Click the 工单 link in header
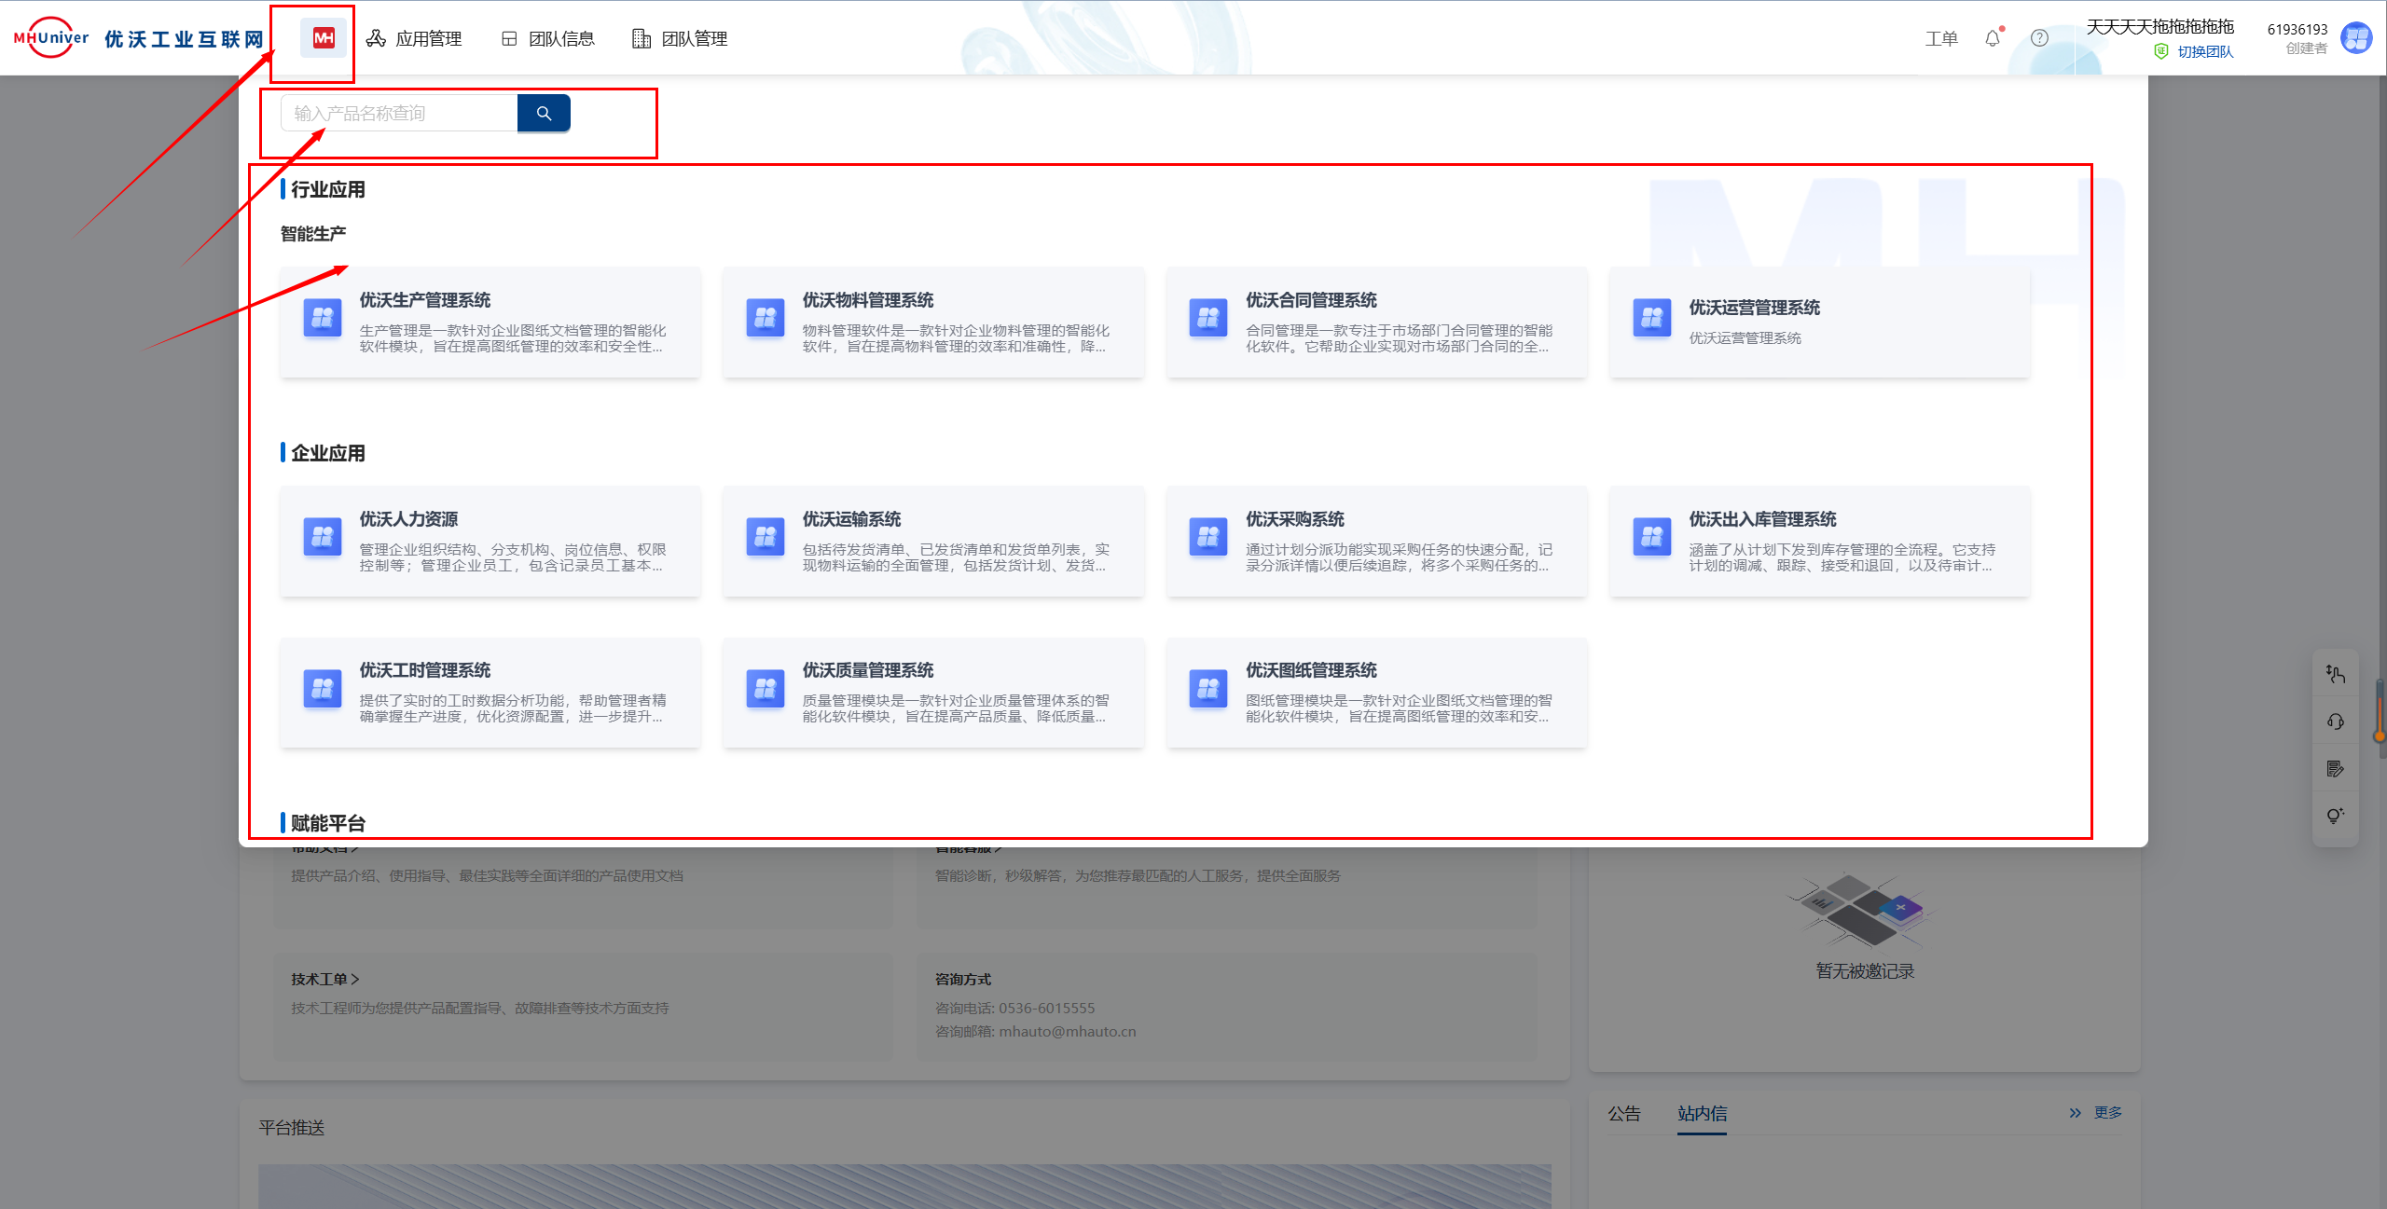This screenshot has width=2387, height=1209. pos(1940,39)
